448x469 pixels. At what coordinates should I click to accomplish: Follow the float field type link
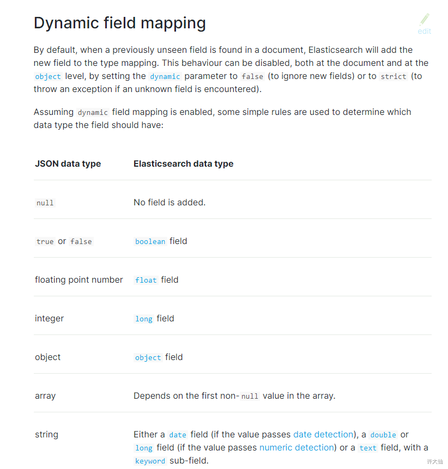[x=146, y=280]
